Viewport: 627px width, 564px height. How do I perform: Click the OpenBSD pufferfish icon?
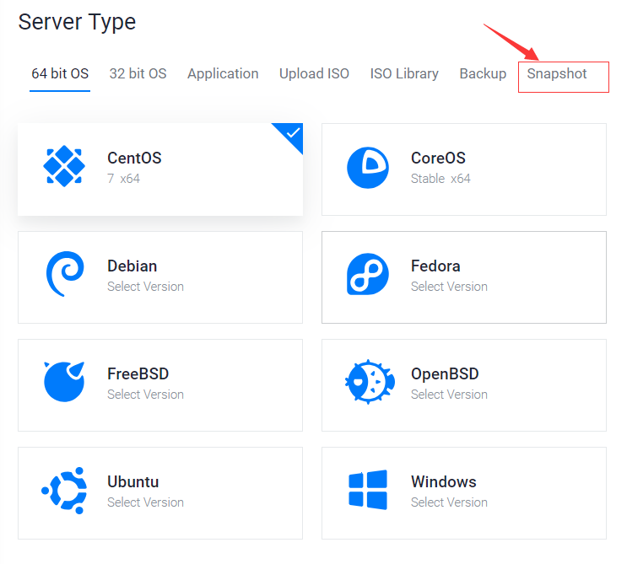(370, 382)
